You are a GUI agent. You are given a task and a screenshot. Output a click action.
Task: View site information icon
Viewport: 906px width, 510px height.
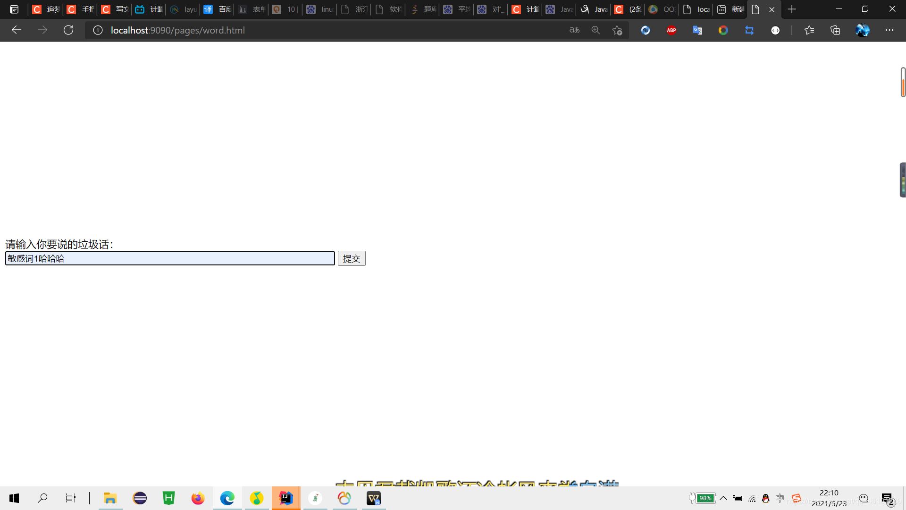pos(98,30)
